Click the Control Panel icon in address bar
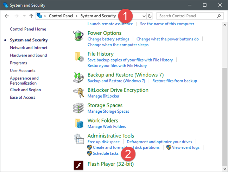Image resolution: width=228 pixels, height=172 pixels. coord(39,16)
